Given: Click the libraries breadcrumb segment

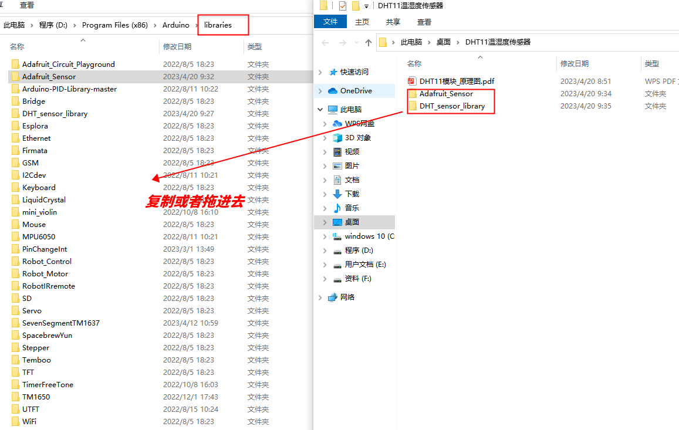Looking at the screenshot, I should click(218, 25).
